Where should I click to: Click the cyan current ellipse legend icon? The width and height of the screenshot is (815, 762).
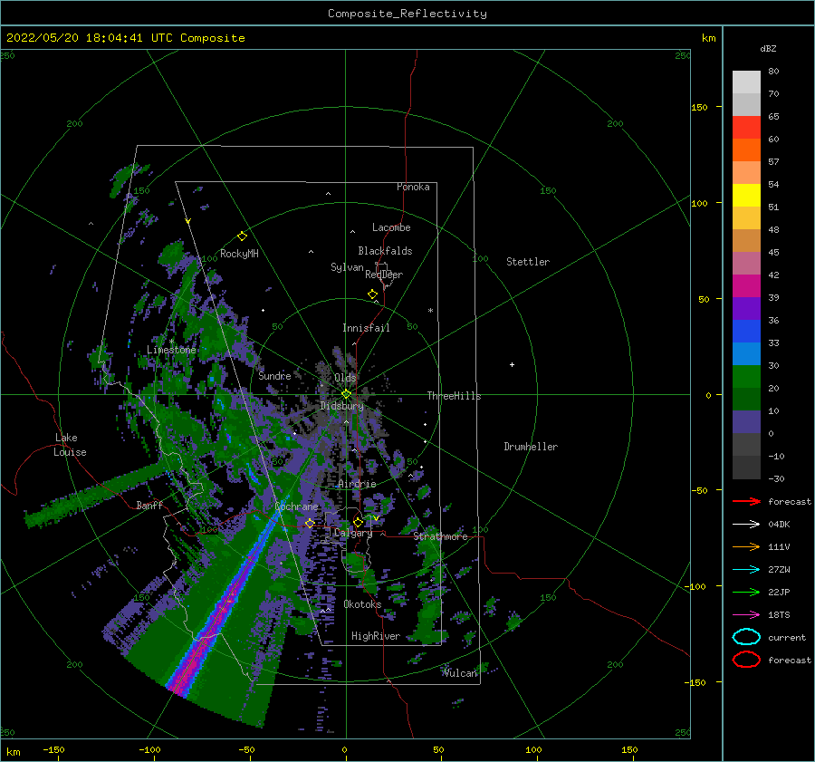pos(746,637)
